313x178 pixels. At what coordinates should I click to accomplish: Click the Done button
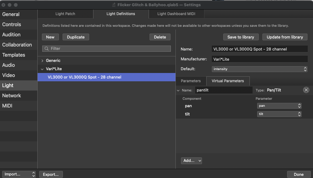[299, 174]
